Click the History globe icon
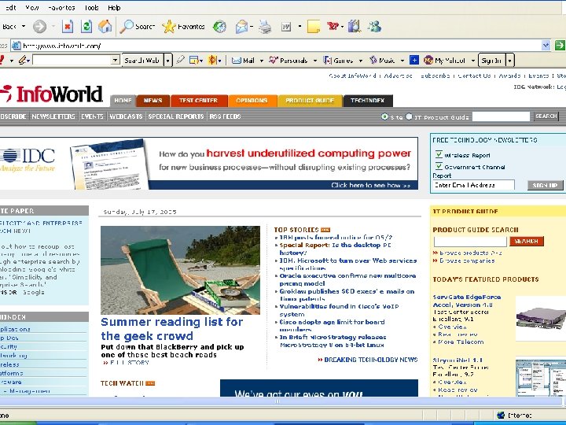The height and width of the screenshot is (425, 566). pos(219,27)
